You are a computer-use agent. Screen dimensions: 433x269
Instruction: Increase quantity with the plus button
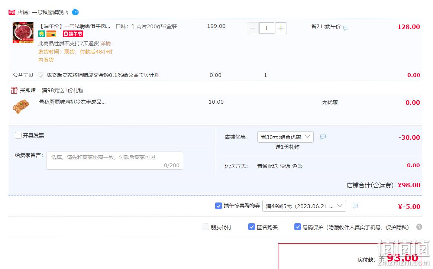[281, 28]
